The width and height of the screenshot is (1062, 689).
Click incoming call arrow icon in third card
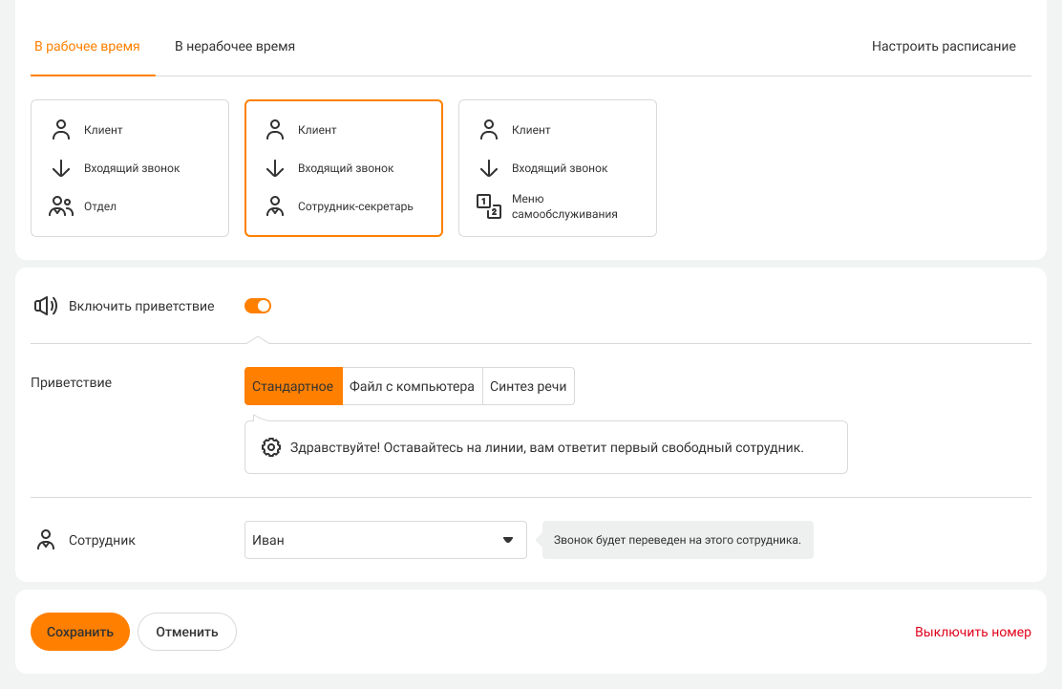pyautogui.click(x=489, y=168)
